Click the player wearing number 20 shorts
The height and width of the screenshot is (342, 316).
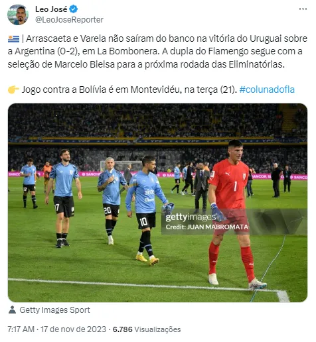click(x=112, y=200)
